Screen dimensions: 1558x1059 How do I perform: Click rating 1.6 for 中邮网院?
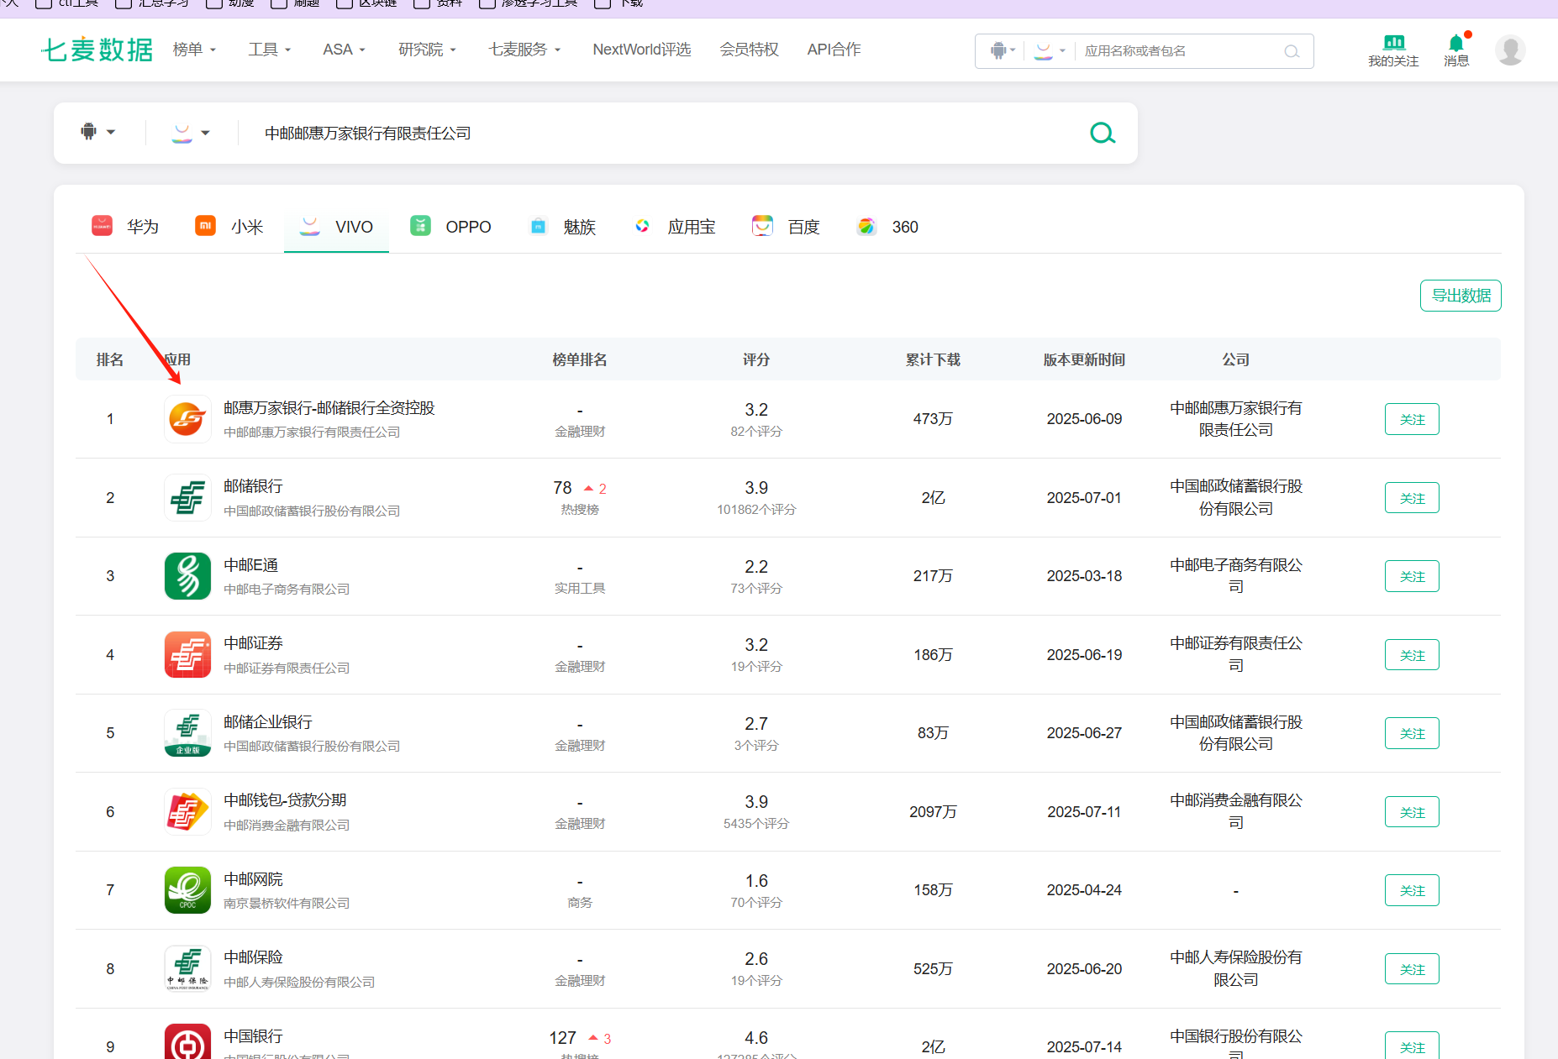tap(756, 881)
